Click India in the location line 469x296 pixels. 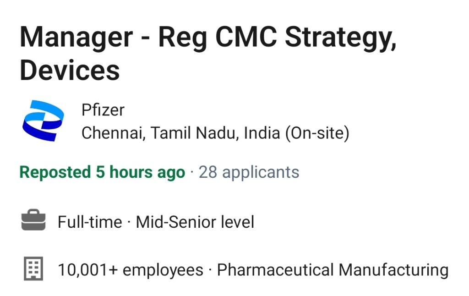click(262, 133)
